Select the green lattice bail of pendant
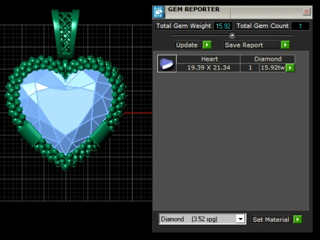This screenshot has width=320, height=240. pos(65,33)
